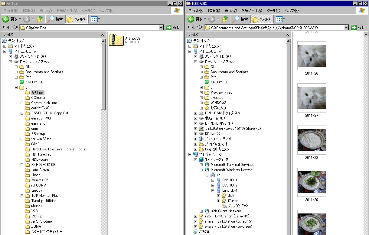
Task: Toggle the Folders pane button in 100CASIO window
Action: tap(262, 19)
